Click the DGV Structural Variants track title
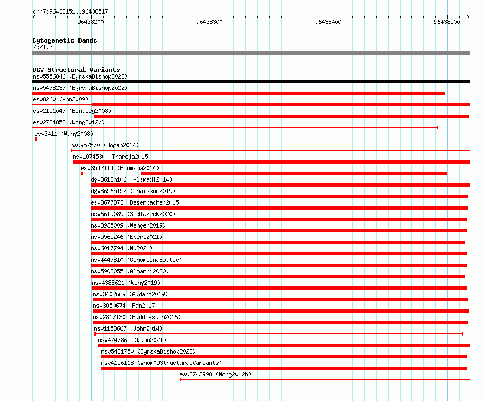Screen dimensions: 485x401 (x=76, y=70)
